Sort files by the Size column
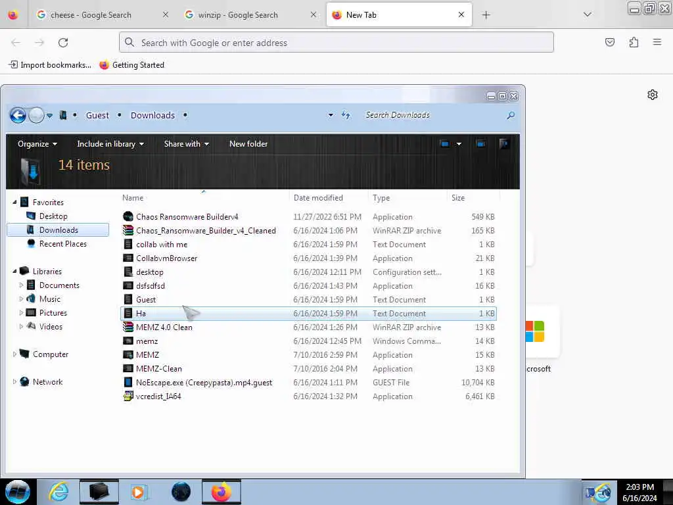This screenshot has height=505, width=673. point(473,197)
